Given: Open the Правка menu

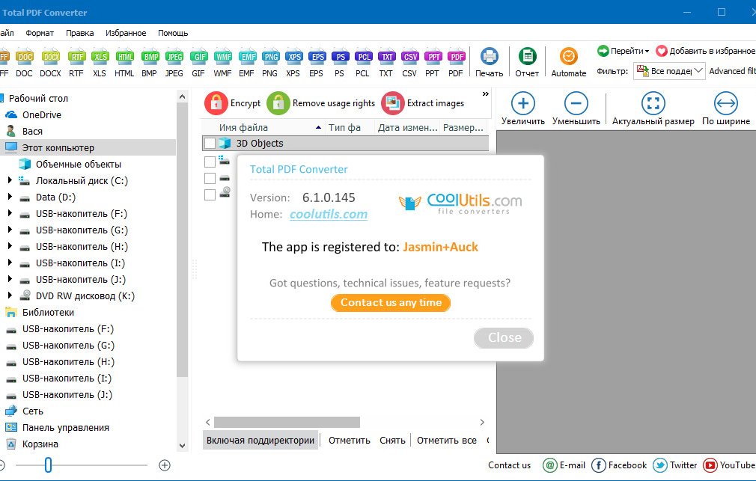Looking at the screenshot, I should click(79, 33).
